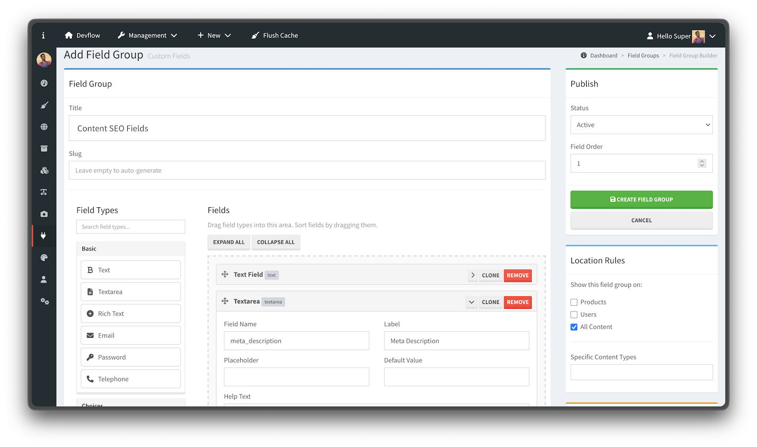Collapse the Textarea row chevron
The height and width of the screenshot is (447, 757).
pos(471,302)
